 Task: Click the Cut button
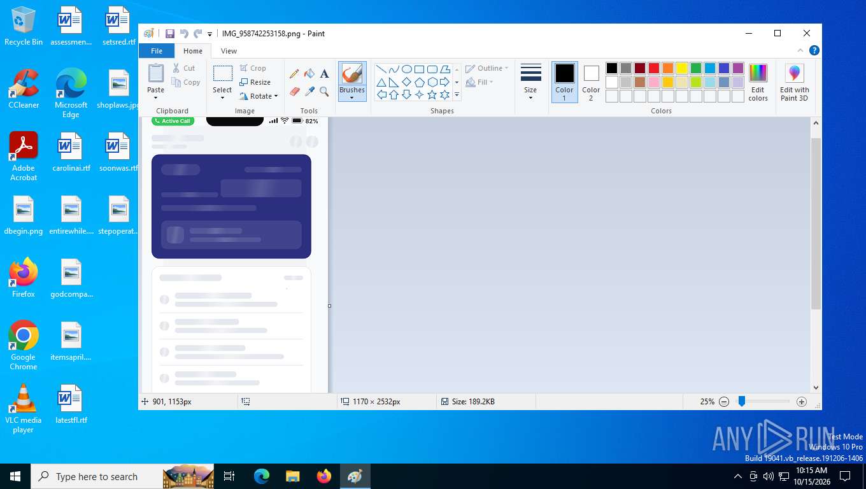pos(183,68)
